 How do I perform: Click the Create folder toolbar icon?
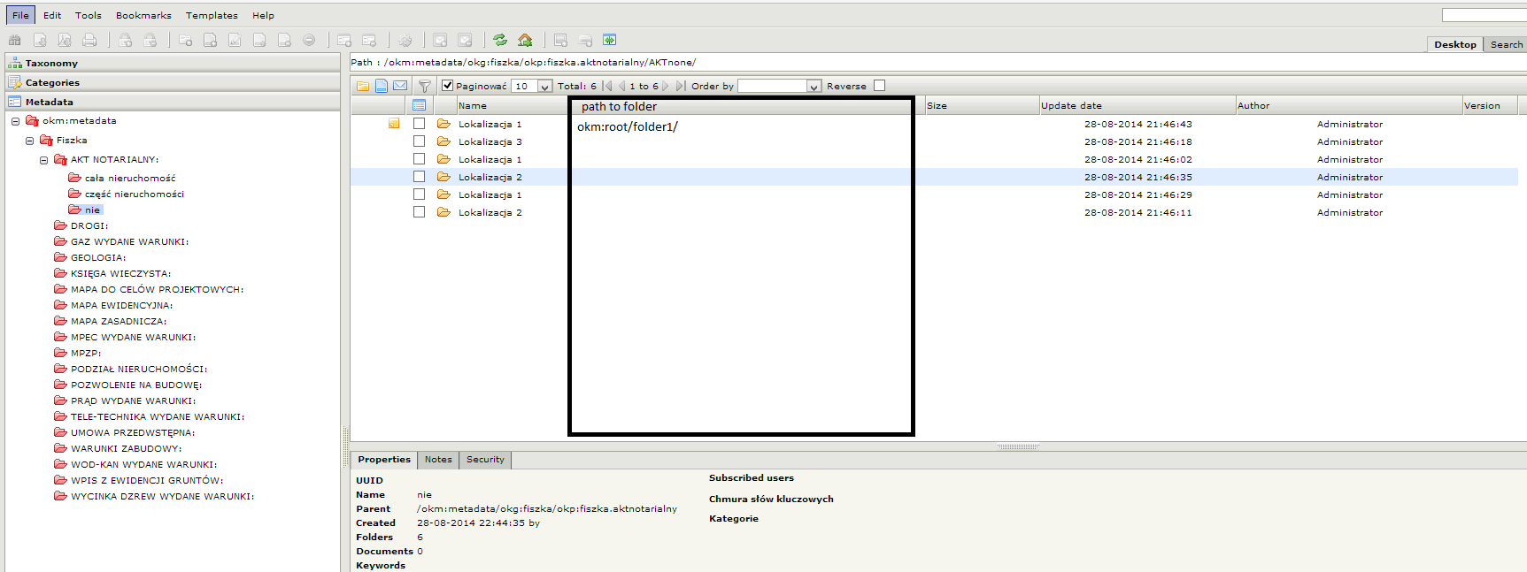pyautogui.click(x=185, y=40)
